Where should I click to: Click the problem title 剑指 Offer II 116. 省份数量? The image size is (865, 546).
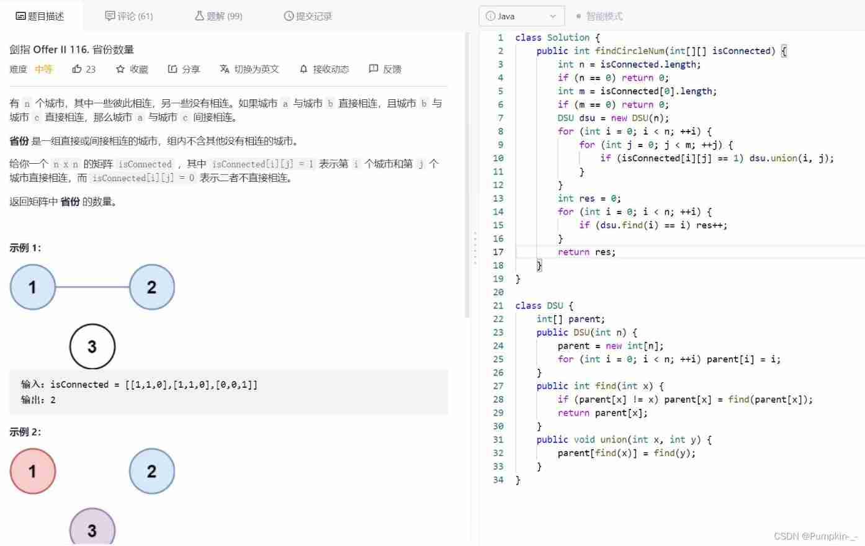tap(71, 50)
